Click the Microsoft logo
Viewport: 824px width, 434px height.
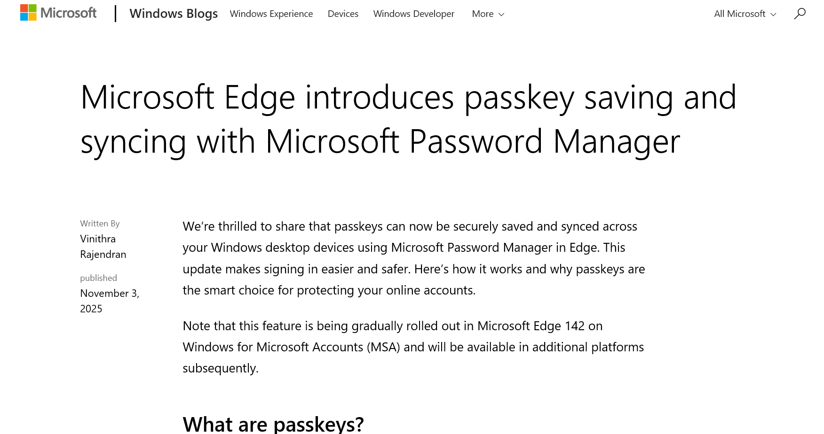pos(57,13)
